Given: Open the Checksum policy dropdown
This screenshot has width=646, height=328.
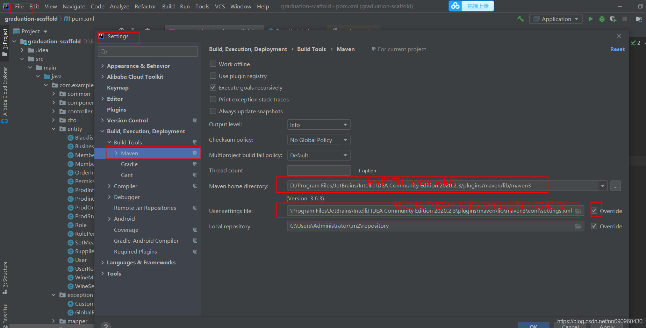Looking at the screenshot, I should coord(319,140).
